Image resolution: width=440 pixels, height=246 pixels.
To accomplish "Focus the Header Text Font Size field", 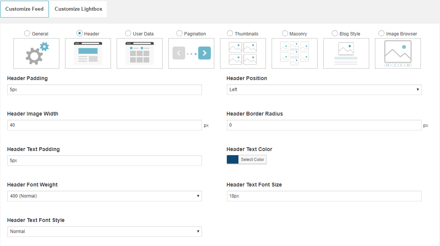I will (x=324, y=196).
